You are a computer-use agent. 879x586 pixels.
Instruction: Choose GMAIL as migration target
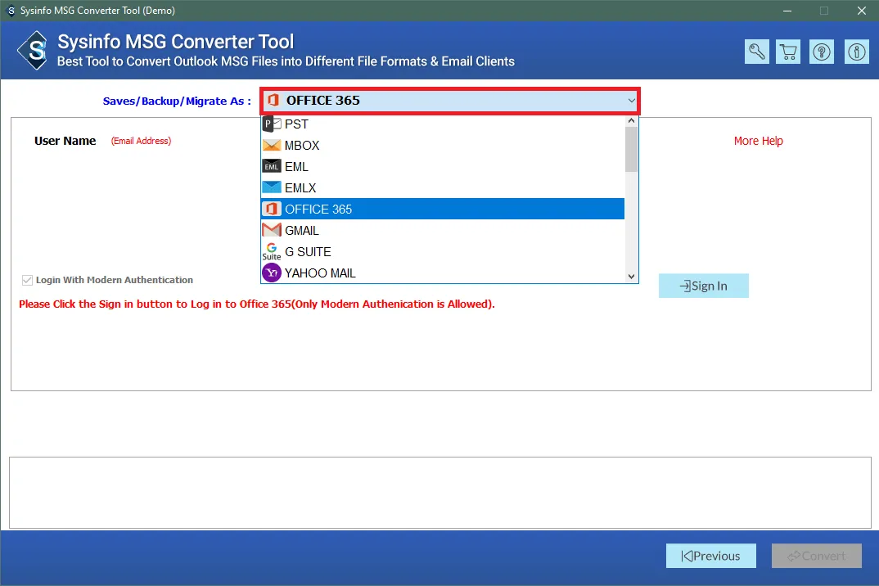tap(302, 231)
